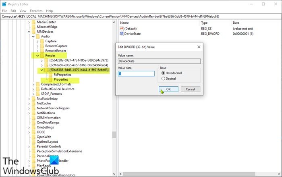Select the DeviceState value row name
This screenshot has width=282, height=177.
coord(133,34)
